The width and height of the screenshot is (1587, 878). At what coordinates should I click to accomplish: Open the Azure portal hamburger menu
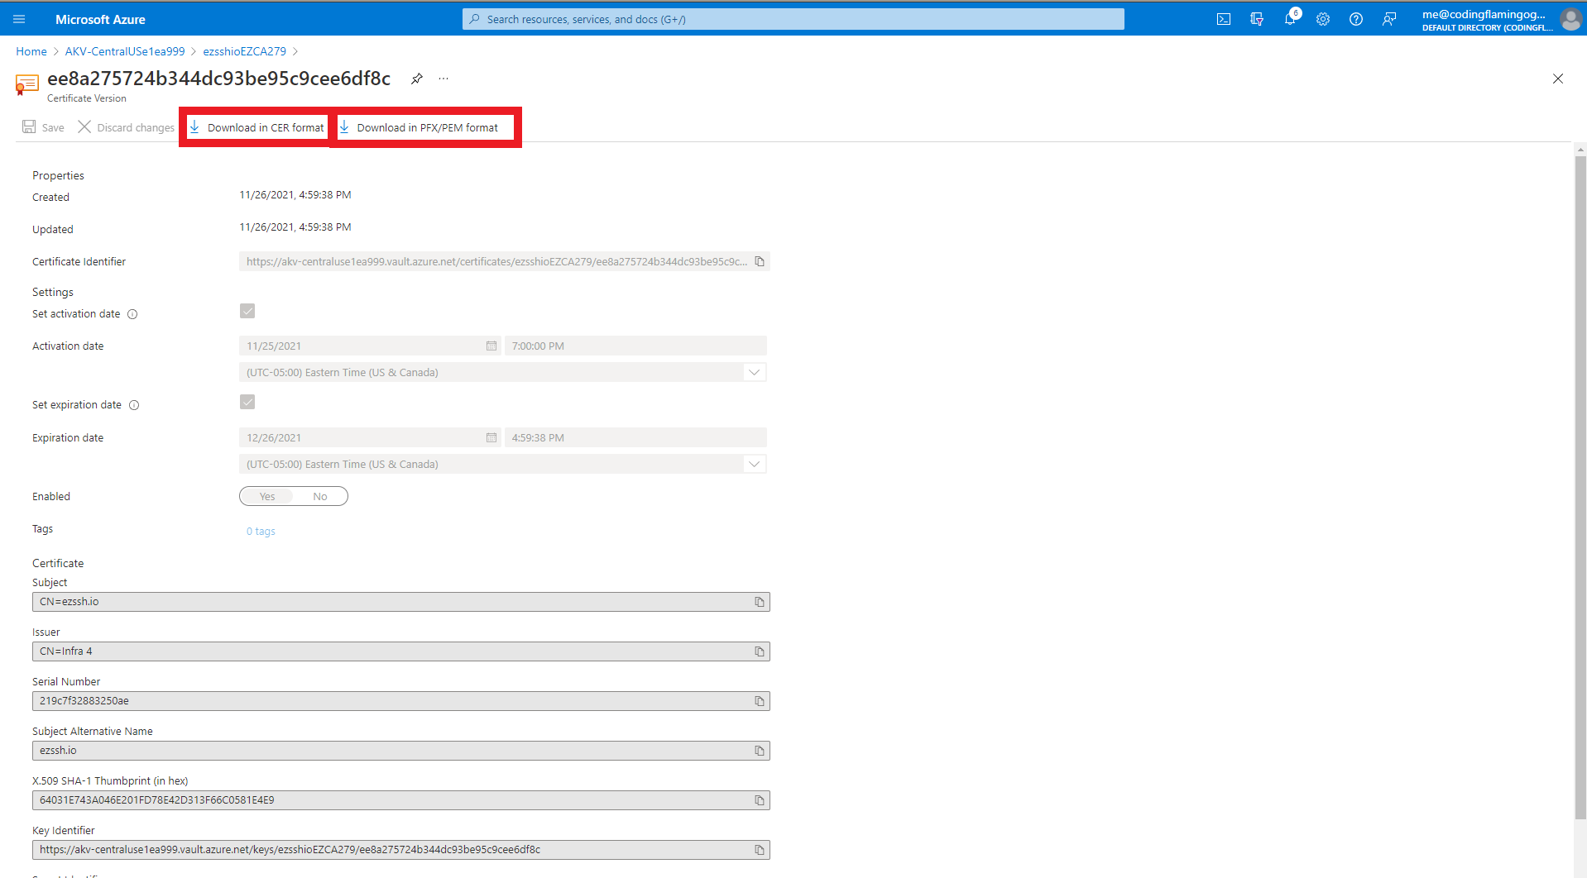tap(19, 19)
